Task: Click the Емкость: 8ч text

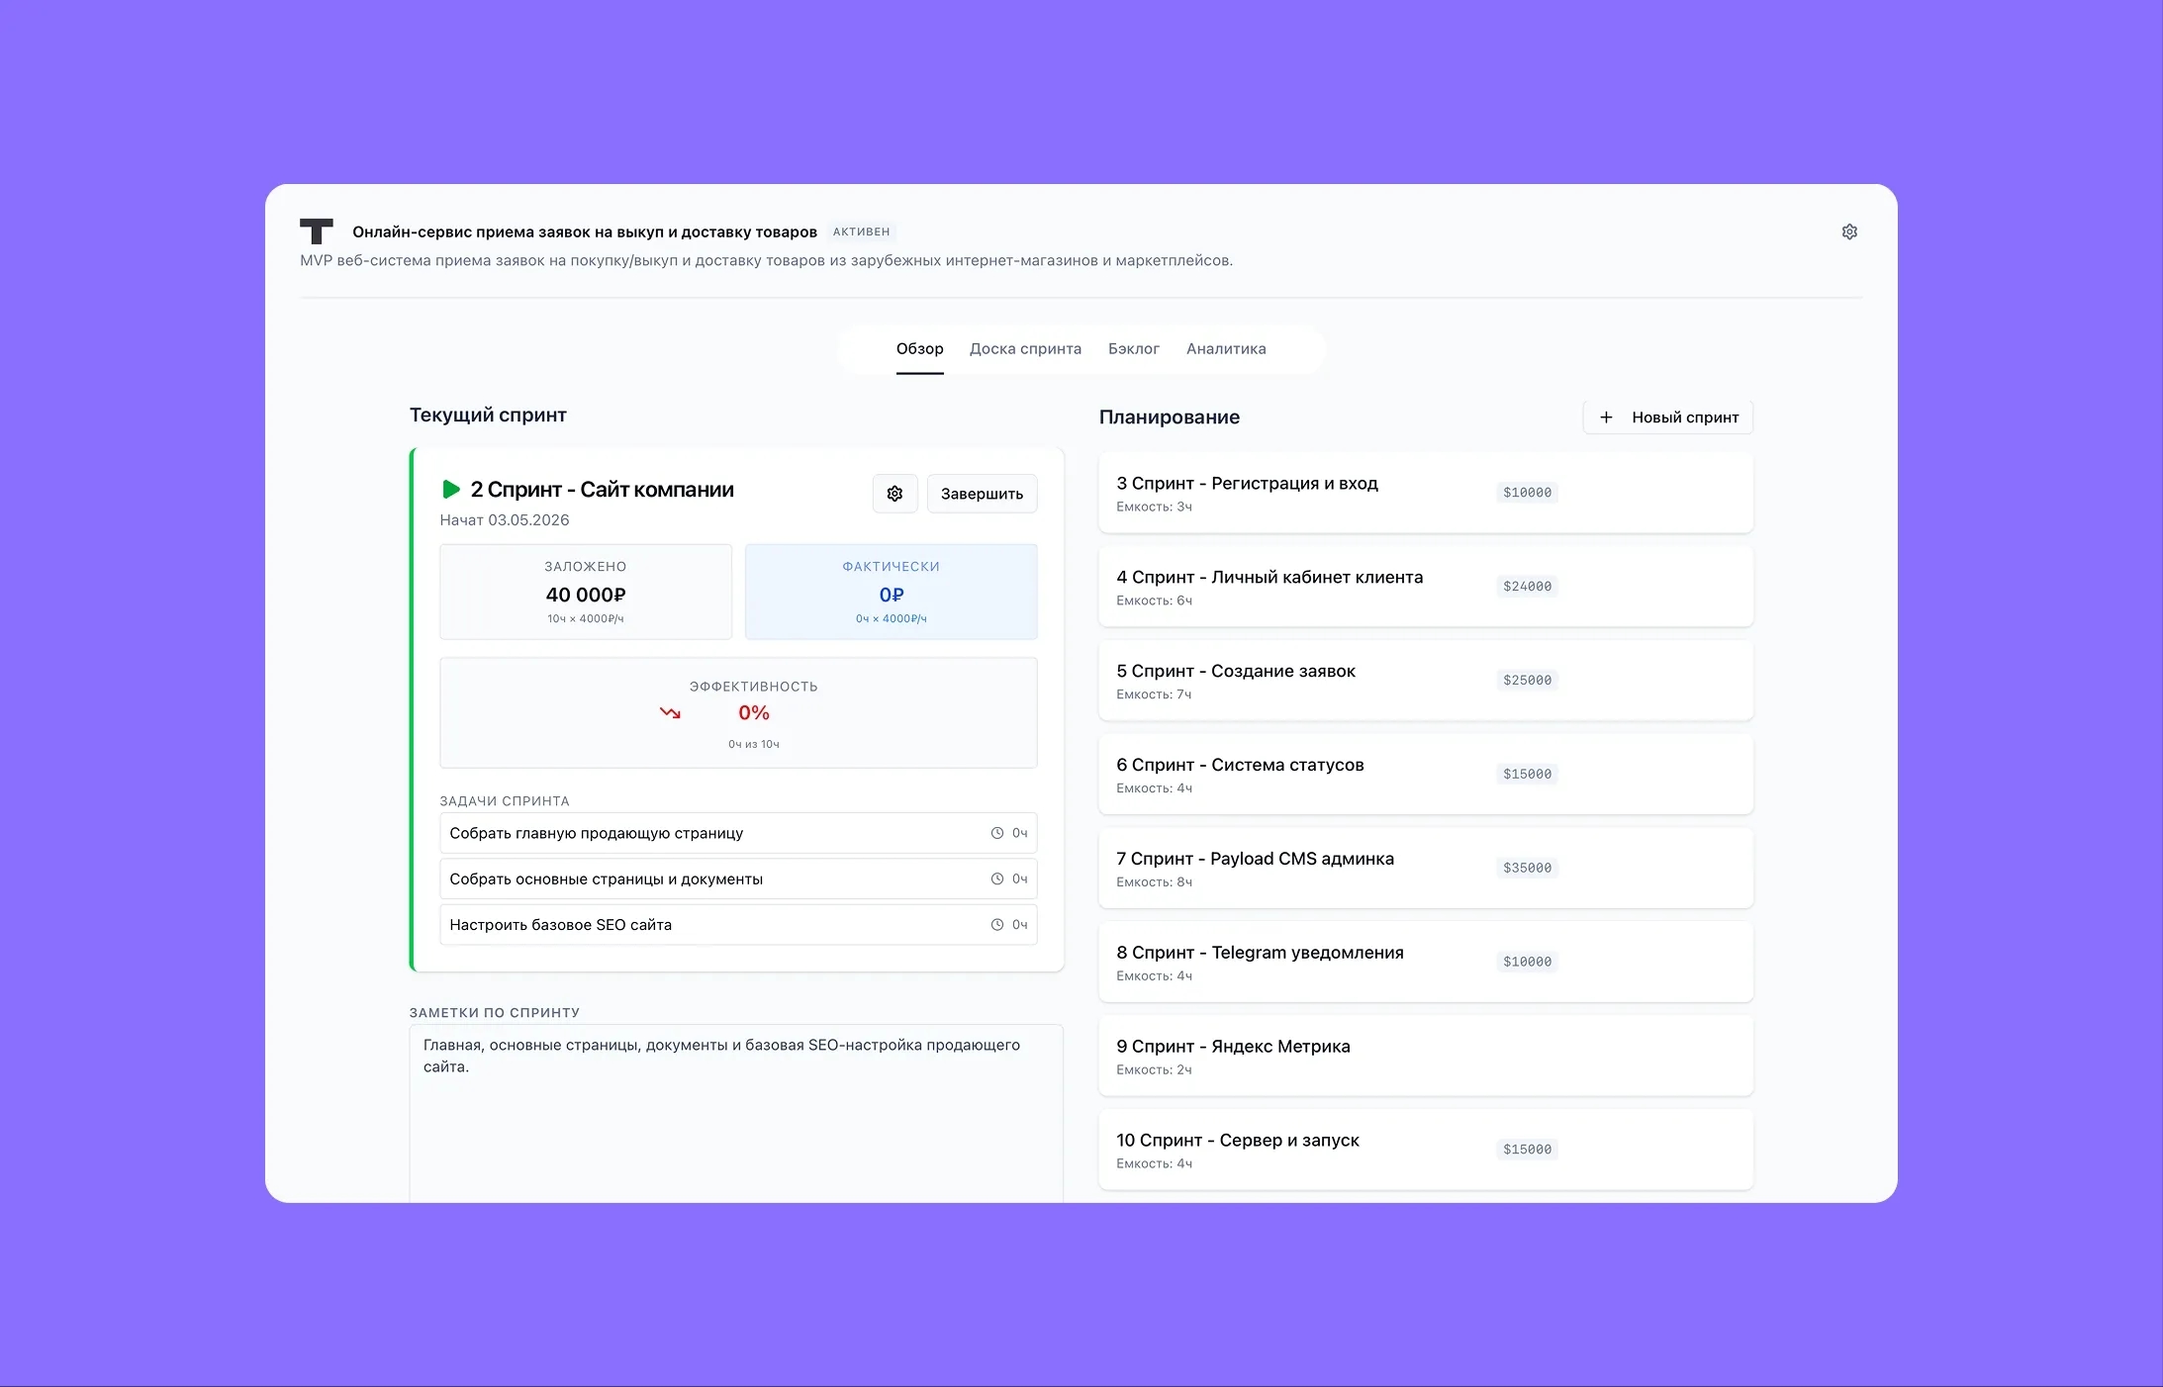Action: 1154,882
